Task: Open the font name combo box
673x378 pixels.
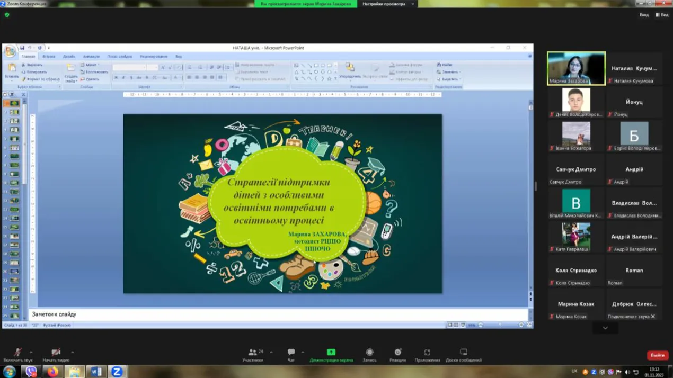Action: pos(129,67)
